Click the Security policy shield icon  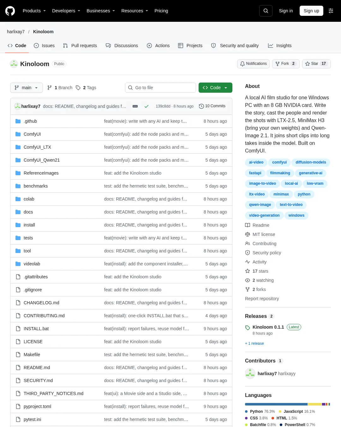[x=248, y=253]
